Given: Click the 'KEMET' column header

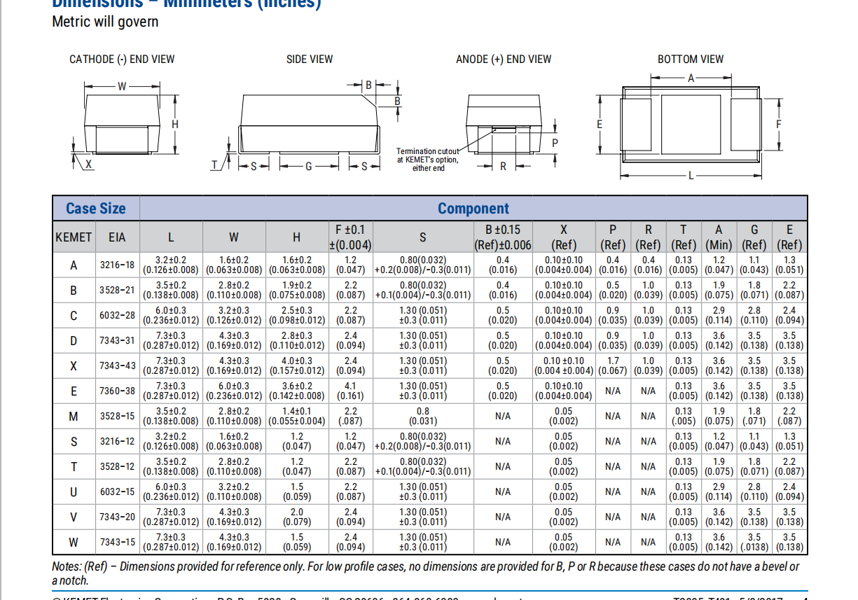Looking at the screenshot, I should 74,237.
